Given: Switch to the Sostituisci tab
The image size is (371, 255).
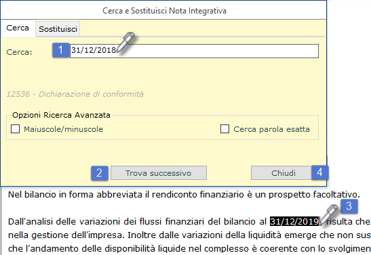Looking at the screenshot, I should (x=58, y=29).
